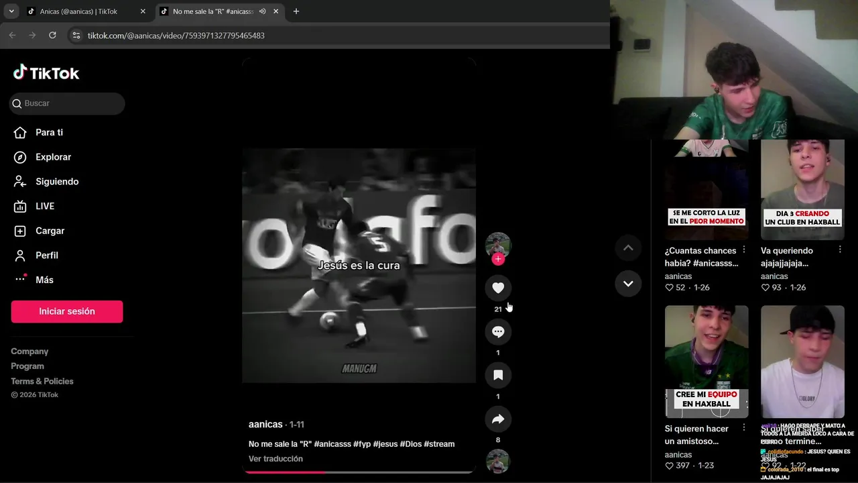The height and width of the screenshot is (483, 858).
Task: Mute tab via speaker icon
Action: [x=263, y=11]
